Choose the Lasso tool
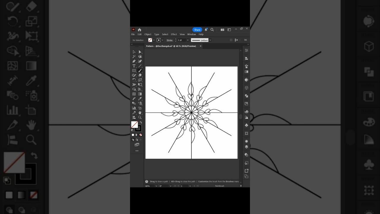The width and height of the screenshot is (380, 214). click(140, 56)
